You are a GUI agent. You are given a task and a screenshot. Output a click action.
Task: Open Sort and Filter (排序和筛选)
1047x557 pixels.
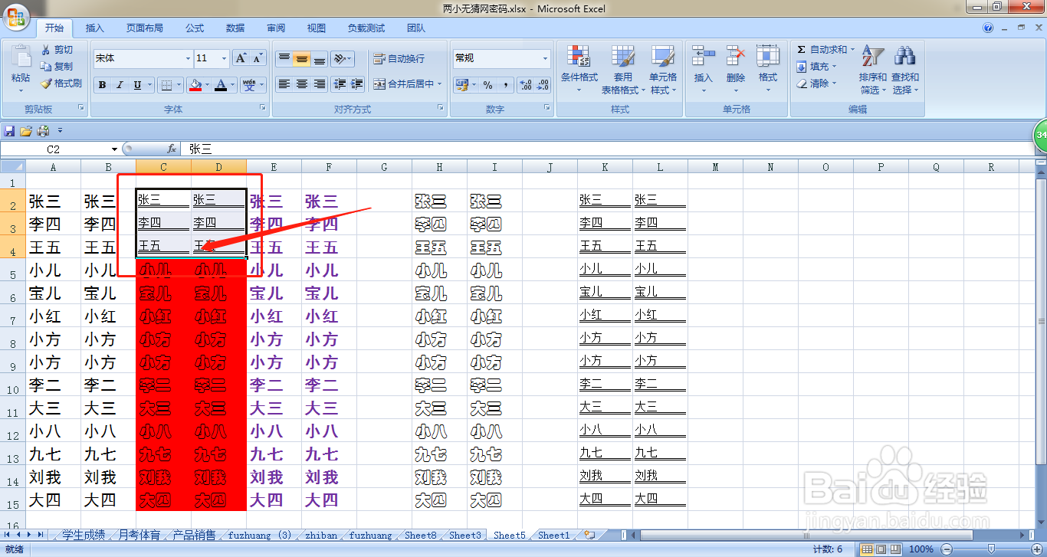(x=872, y=69)
